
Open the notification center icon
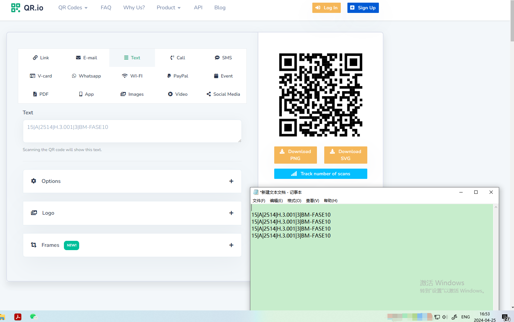coord(506,317)
